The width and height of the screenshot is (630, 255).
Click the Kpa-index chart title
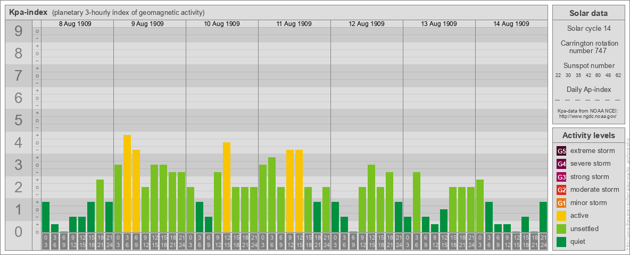[x=29, y=12]
